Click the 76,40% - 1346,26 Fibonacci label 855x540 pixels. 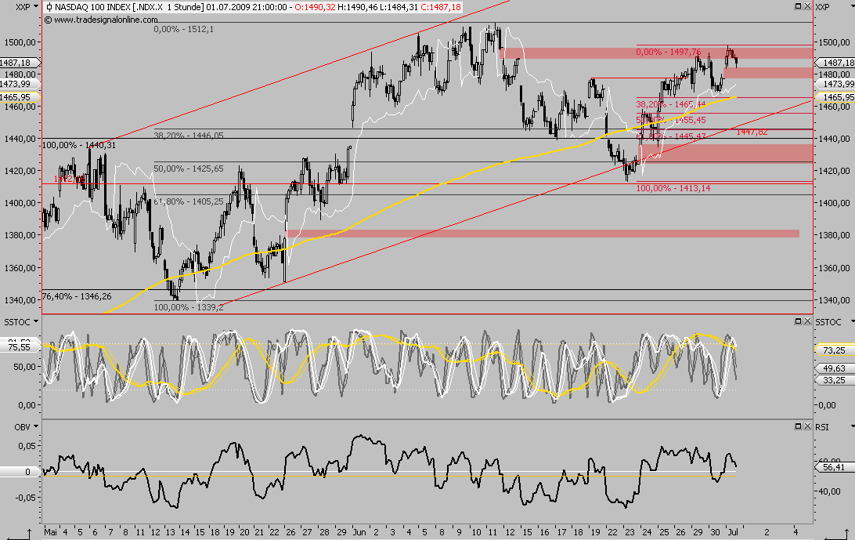click(77, 296)
